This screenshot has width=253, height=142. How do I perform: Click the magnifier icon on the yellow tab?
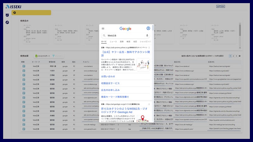(15, 13)
